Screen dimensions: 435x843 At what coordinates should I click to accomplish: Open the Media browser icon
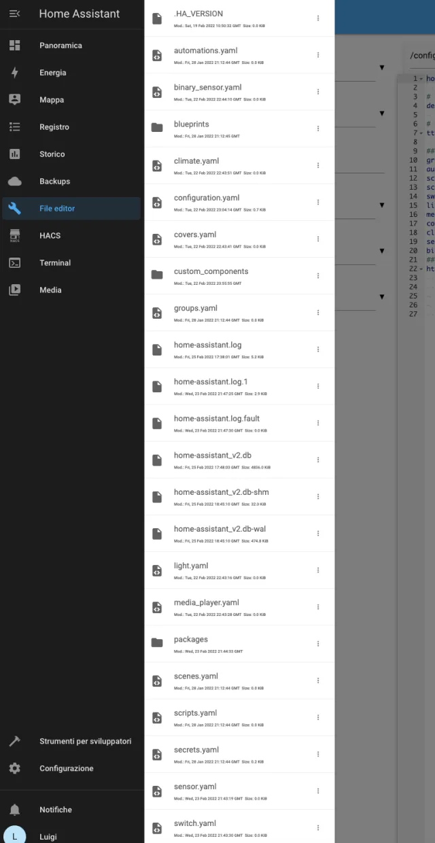pyautogui.click(x=14, y=290)
